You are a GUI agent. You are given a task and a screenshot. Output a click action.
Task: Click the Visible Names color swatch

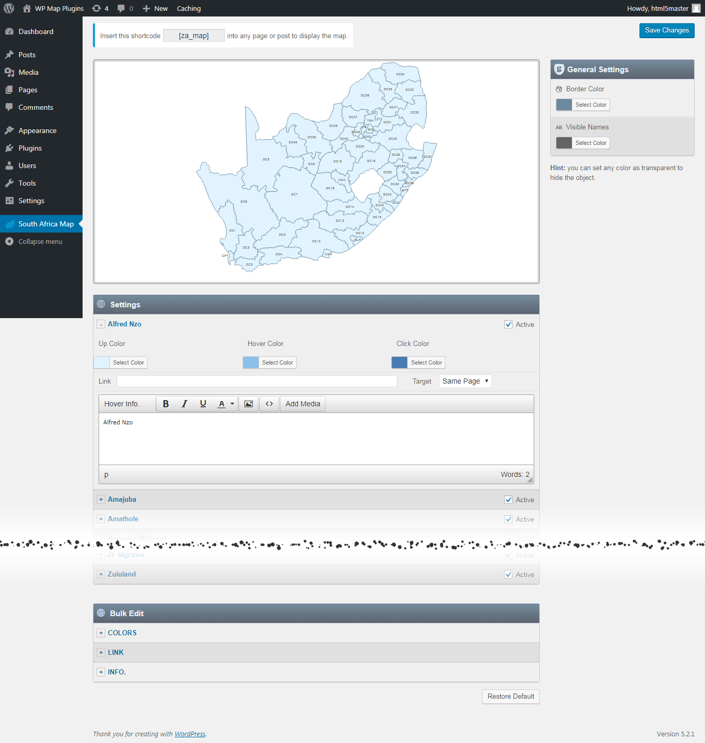coord(564,143)
